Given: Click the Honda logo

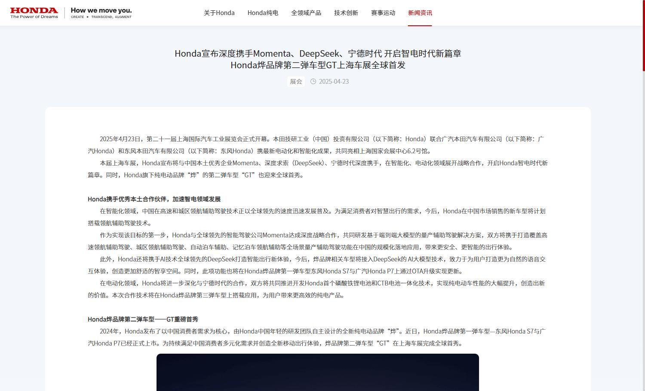Looking at the screenshot, I should 34,13.
